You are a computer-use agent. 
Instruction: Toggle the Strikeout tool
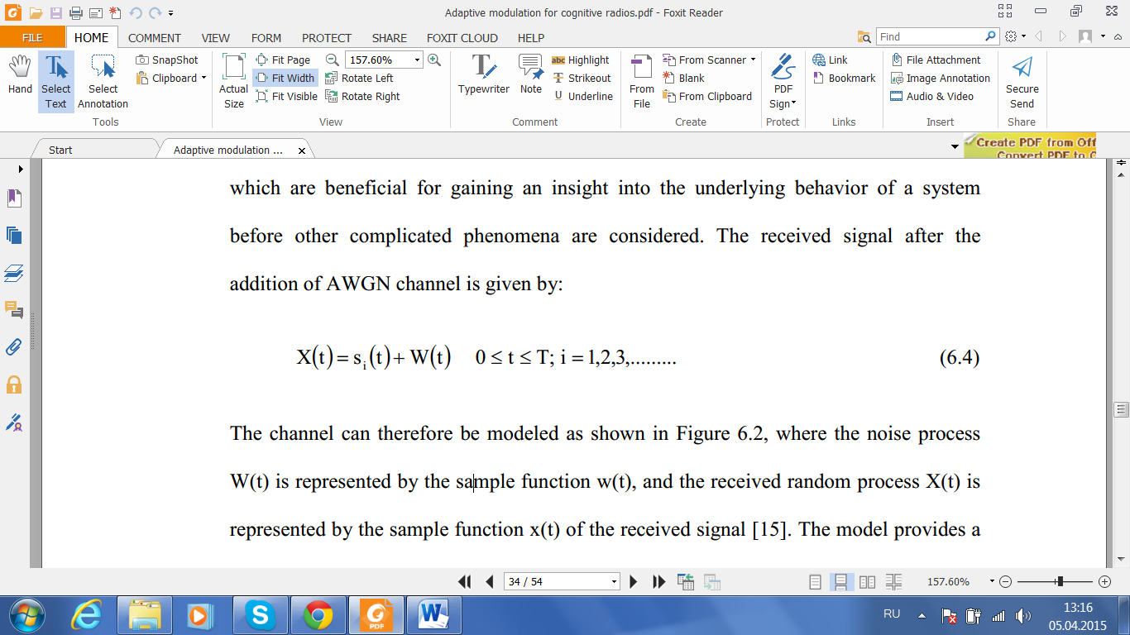coord(581,78)
